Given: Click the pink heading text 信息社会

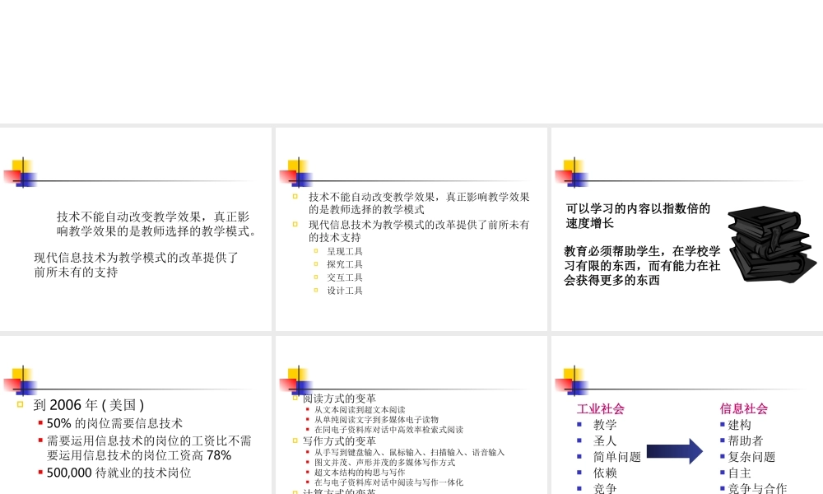Looking at the screenshot, I should [743, 408].
